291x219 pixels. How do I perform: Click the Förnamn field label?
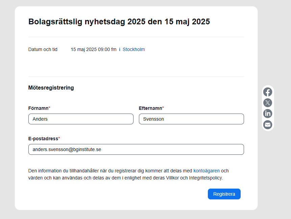point(38,108)
